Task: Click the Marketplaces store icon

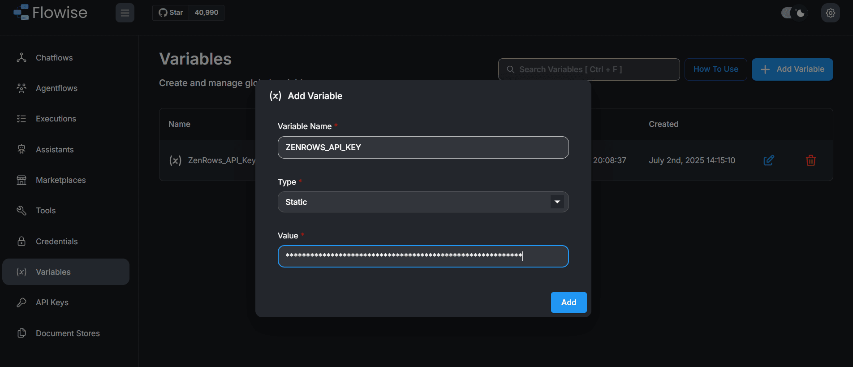Action: click(x=22, y=180)
